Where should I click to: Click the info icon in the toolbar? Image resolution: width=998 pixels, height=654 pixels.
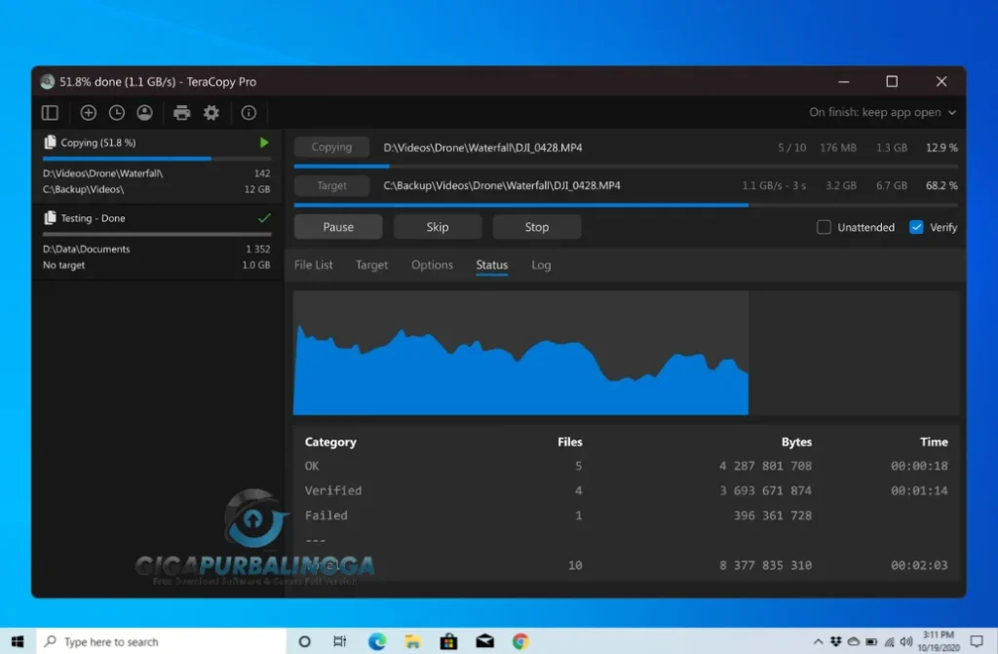click(x=248, y=112)
